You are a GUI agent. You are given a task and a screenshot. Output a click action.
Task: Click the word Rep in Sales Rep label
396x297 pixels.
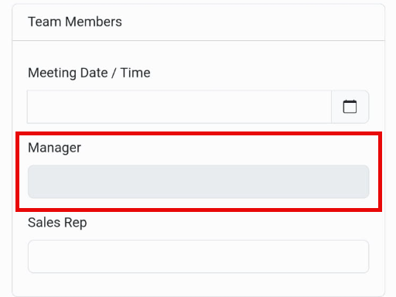(x=75, y=223)
